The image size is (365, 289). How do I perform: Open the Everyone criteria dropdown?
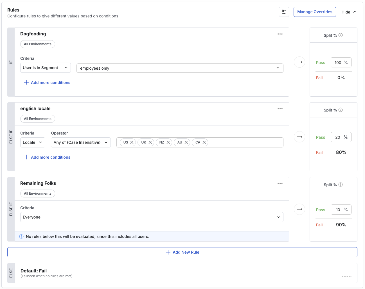click(152, 217)
